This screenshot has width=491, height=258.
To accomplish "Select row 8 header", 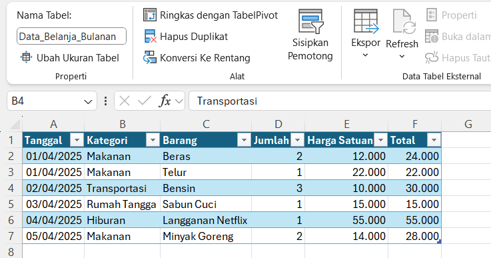I will (11, 251).
